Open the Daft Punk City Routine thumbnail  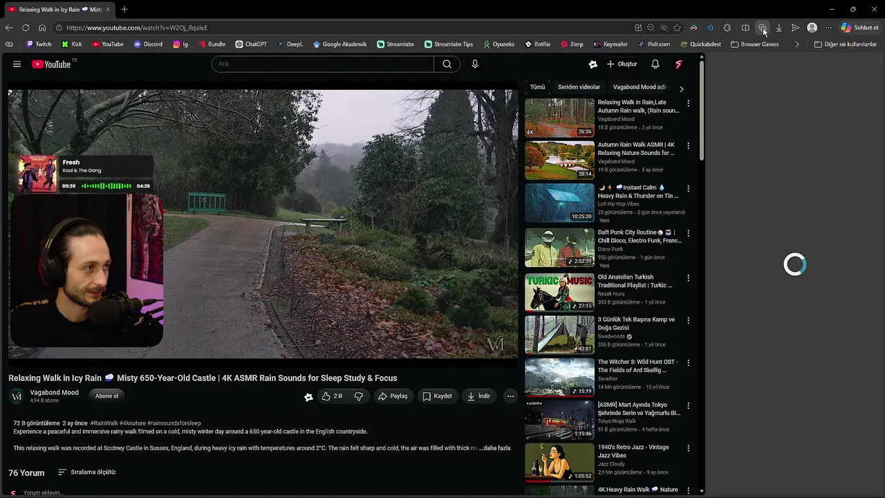[x=559, y=248]
